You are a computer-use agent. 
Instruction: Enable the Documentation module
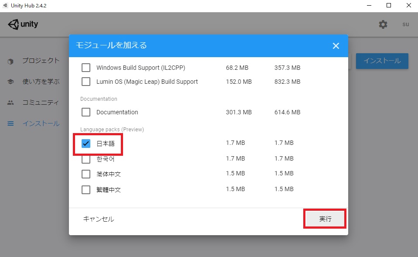[85, 112]
